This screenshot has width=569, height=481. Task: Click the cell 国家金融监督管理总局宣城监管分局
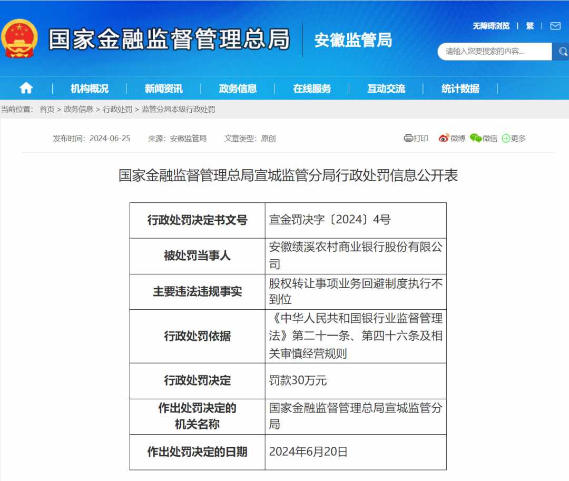tap(356, 416)
